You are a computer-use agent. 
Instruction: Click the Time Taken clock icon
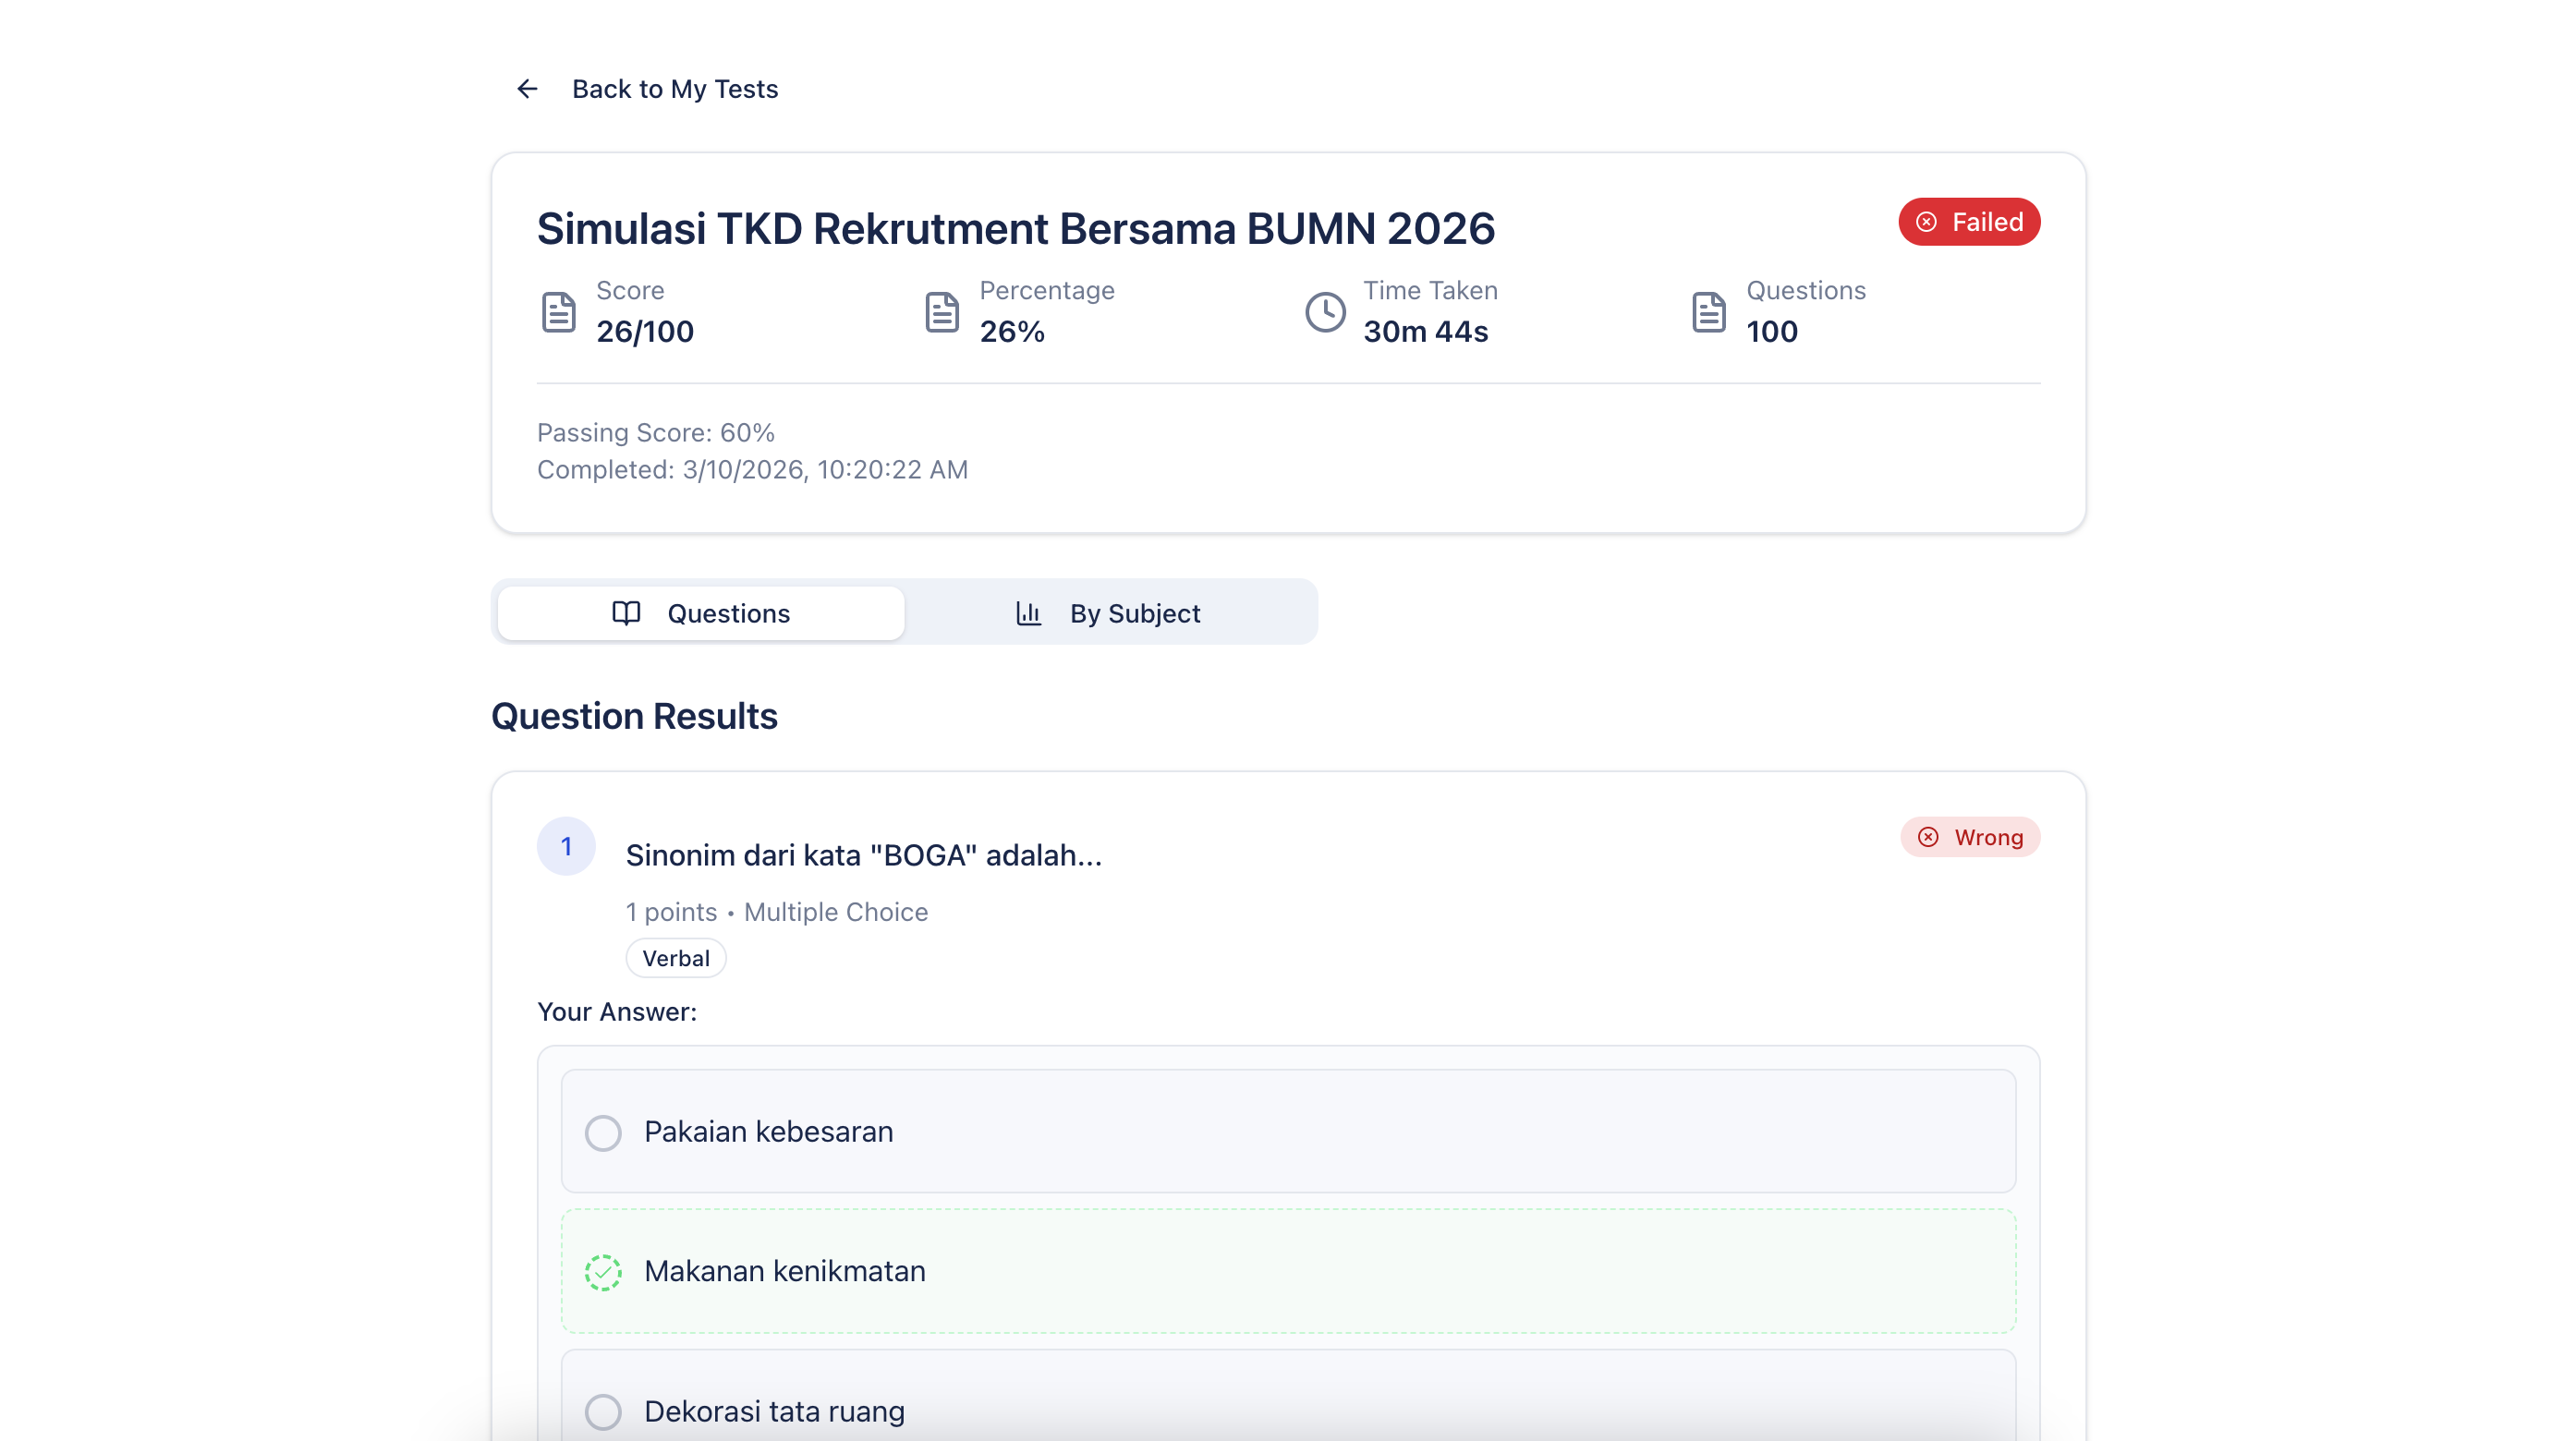click(1325, 312)
